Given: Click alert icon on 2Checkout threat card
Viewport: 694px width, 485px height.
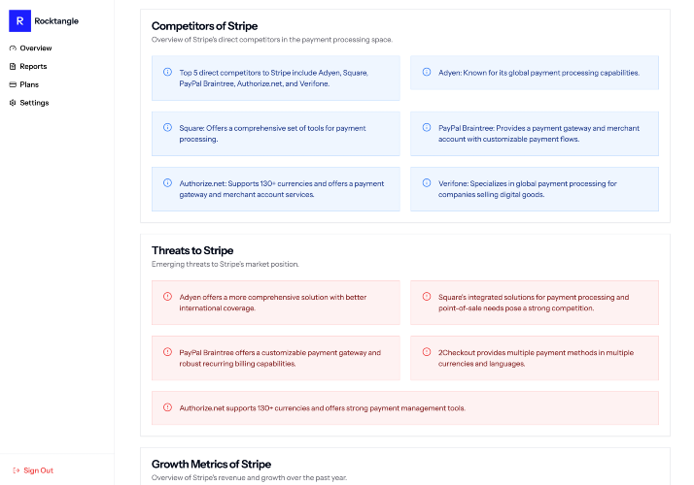Looking at the screenshot, I should pos(427,352).
